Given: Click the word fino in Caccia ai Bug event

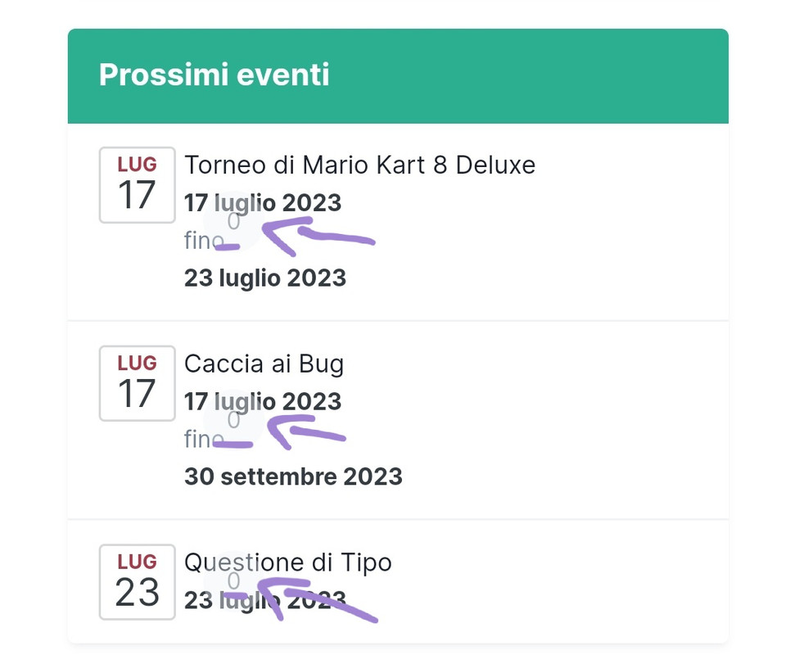Looking at the screenshot, I should click(196, 440).
